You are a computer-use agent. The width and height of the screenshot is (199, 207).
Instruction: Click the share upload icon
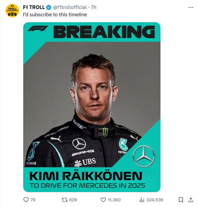pos(191,200)
